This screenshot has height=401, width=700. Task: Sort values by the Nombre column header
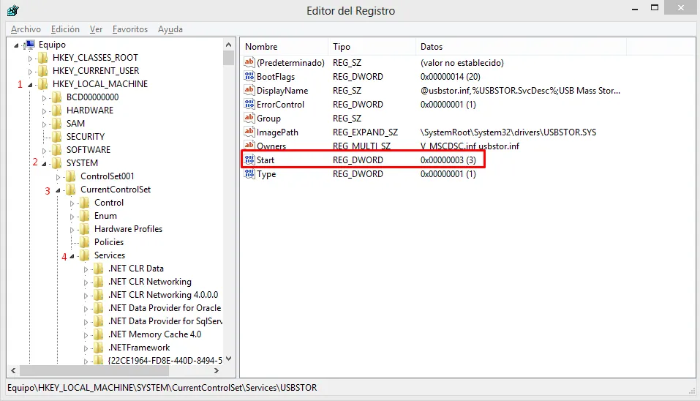click(x=284, y=46)
